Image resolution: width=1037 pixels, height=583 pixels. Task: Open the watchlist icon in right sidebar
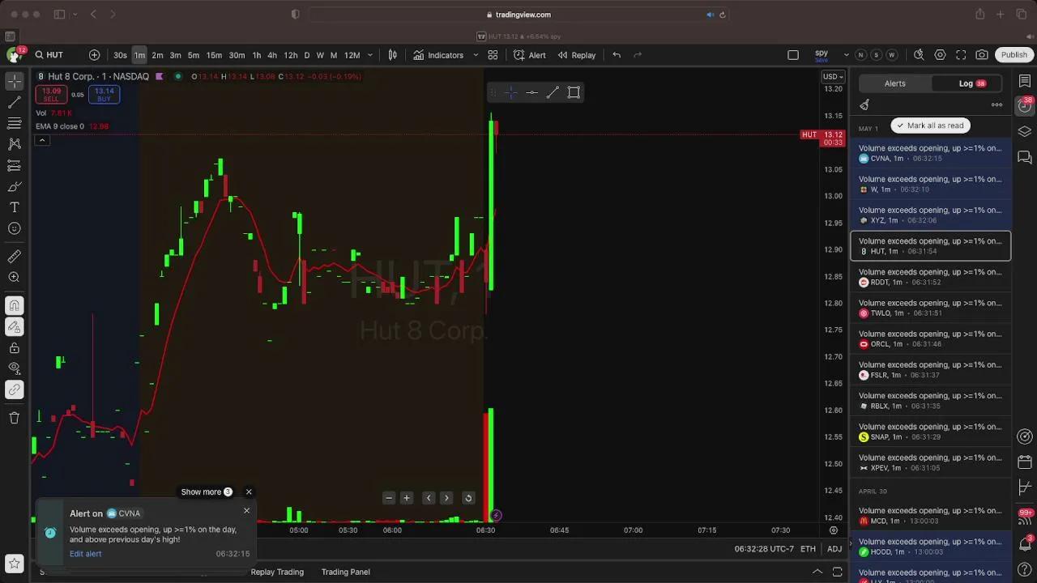pyautogui.click(x=1025, y=81)
